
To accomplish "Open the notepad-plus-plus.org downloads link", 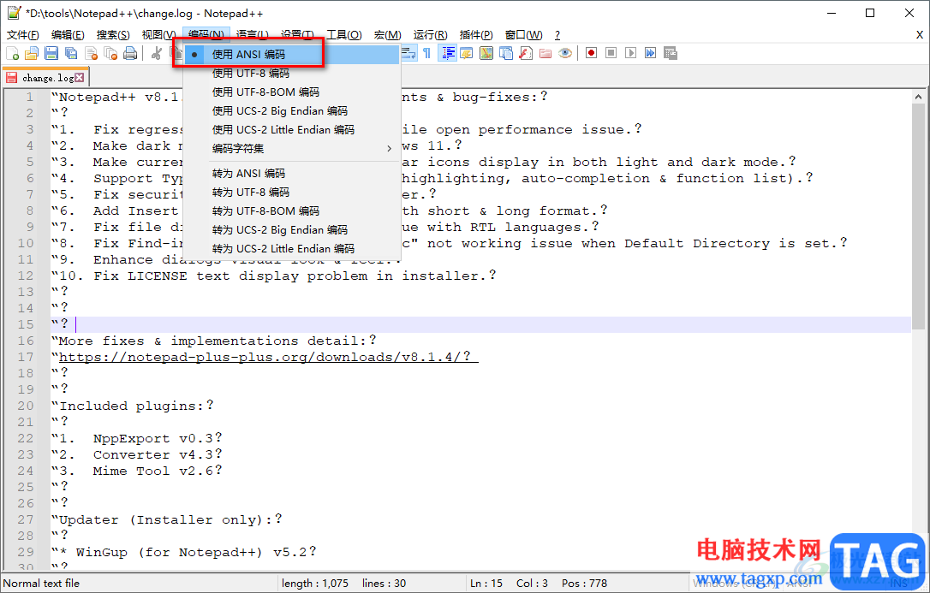I will coord(265,357).
